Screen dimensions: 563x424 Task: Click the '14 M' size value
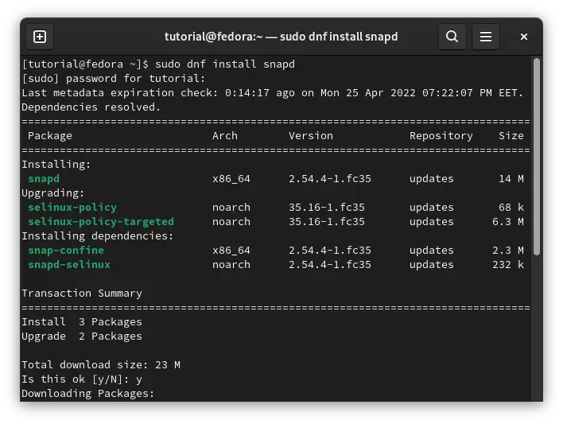click(x=511, y=178)
